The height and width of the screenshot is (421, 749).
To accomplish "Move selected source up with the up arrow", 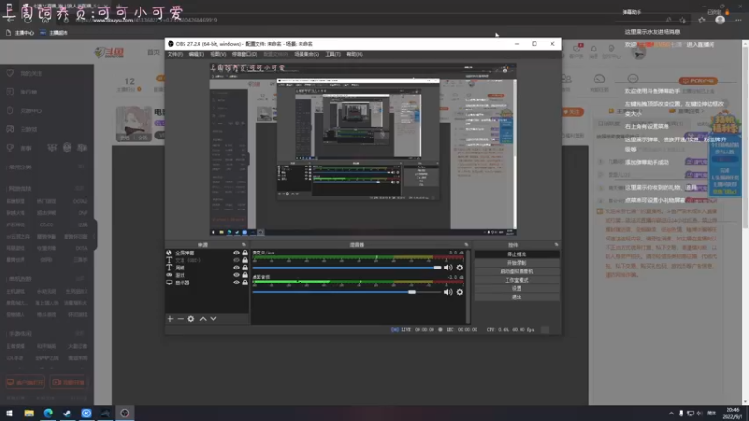I will [x=203, y=319].
